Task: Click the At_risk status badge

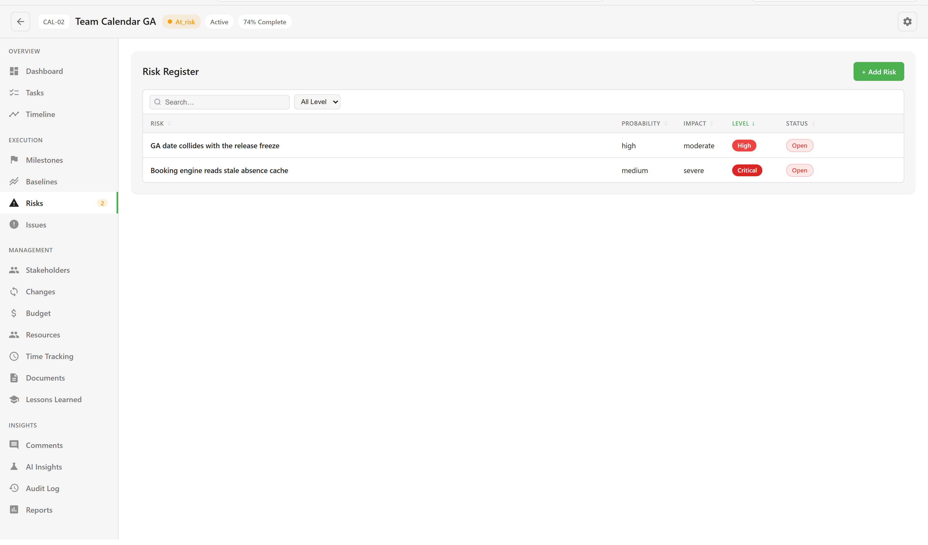Action: point(182,22)
